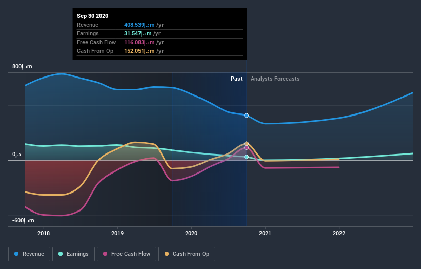Click the teal Earnings data point marker
421x269 pixels.
tap(247, 157)
